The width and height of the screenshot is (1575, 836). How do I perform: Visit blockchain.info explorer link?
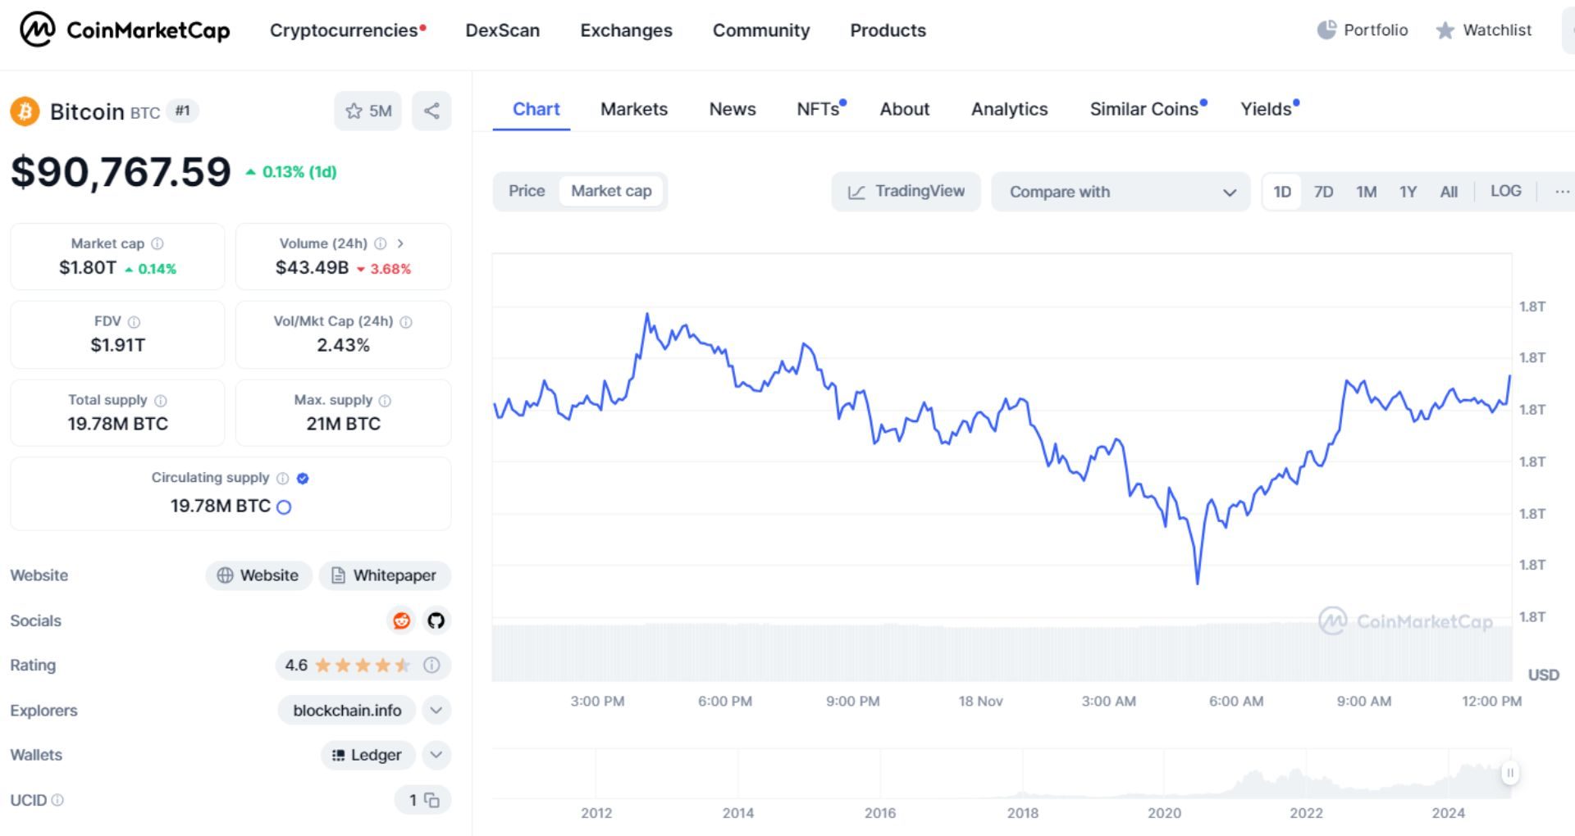pos(347,710)
